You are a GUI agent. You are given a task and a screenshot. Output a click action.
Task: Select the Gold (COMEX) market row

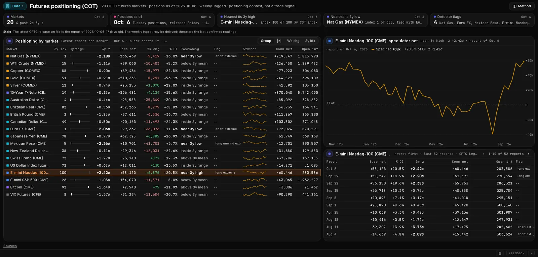[x=162, y=78]
